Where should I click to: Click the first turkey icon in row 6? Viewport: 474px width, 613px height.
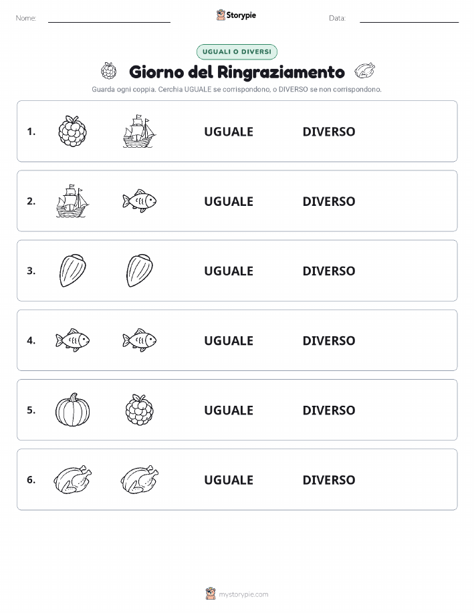(x=72, y=479)
